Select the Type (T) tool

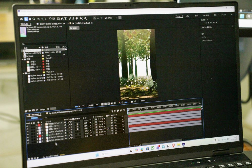coord(66,19)
